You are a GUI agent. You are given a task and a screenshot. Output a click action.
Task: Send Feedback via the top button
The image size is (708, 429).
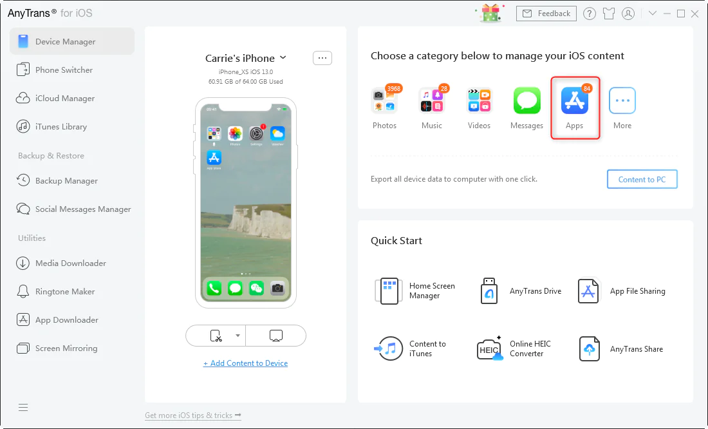(x=546, y=14)
